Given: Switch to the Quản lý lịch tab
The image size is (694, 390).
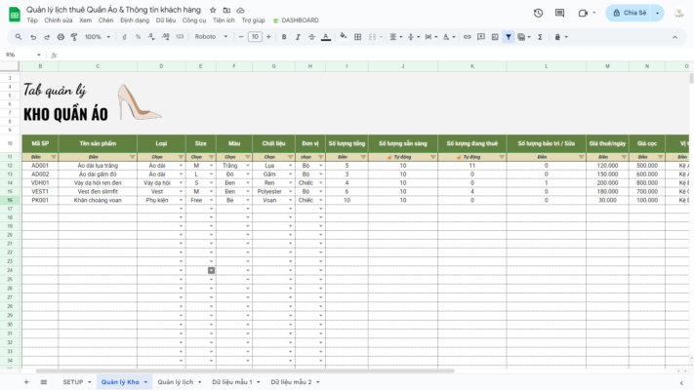Looking at the screenshot, I should (177, 382).
